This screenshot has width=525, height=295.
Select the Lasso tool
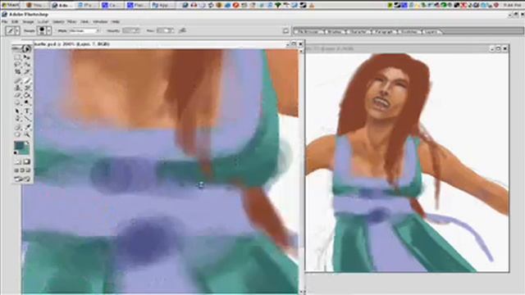(18, 64)
